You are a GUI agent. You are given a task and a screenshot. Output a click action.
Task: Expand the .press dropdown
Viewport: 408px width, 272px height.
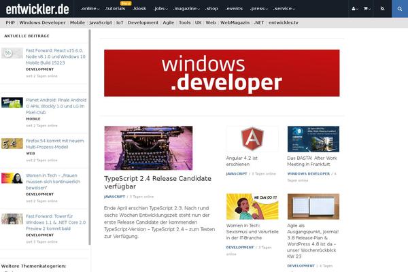[258, 9]
